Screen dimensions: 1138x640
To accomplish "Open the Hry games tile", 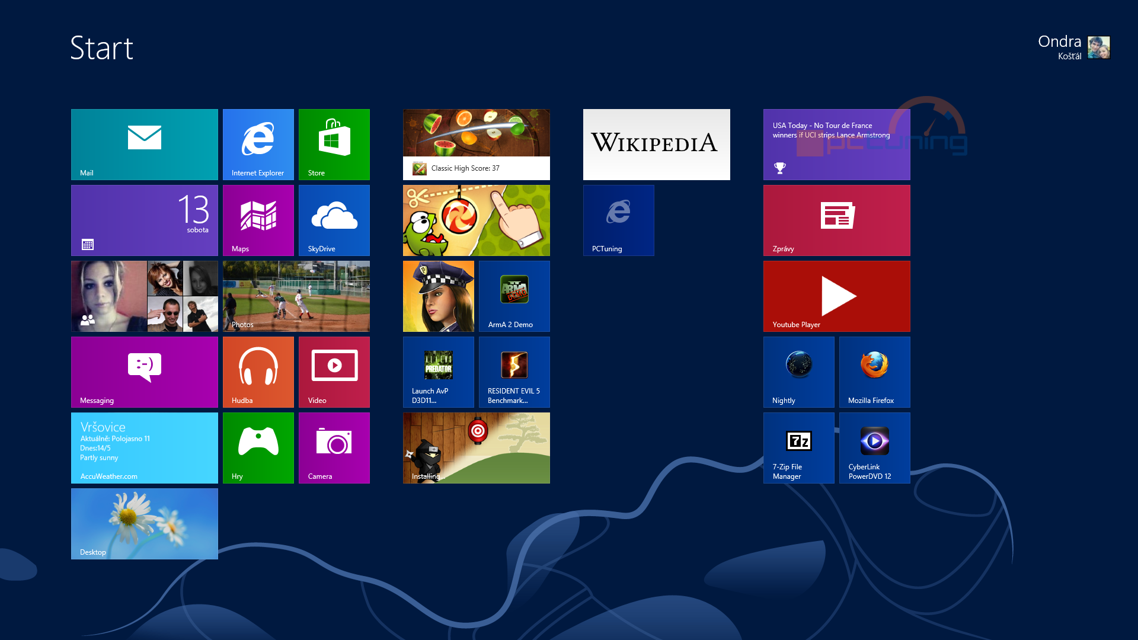I will point(258,448).
